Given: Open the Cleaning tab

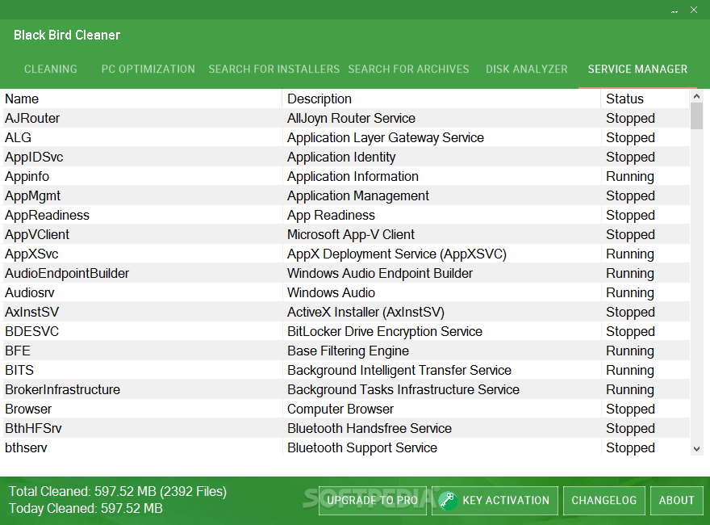Looking at the screenshot, I should tap(51, 69).
